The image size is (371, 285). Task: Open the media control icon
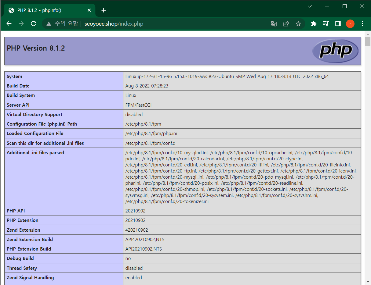pos(326,24)
